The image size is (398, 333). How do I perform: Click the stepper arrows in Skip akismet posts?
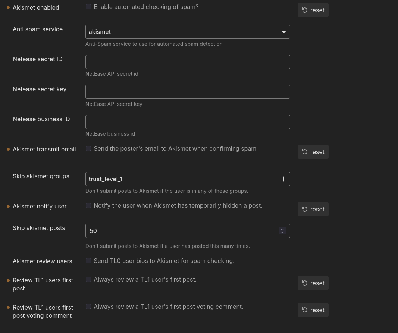[x=282, y=231]
